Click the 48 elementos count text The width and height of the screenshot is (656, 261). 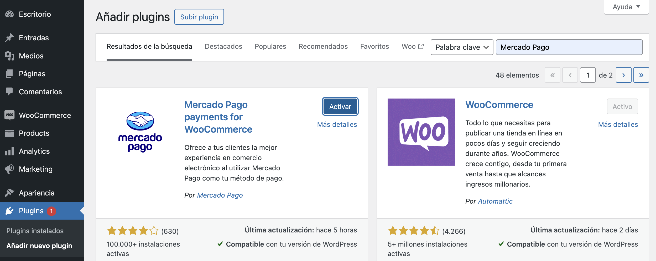coord(517,75)
